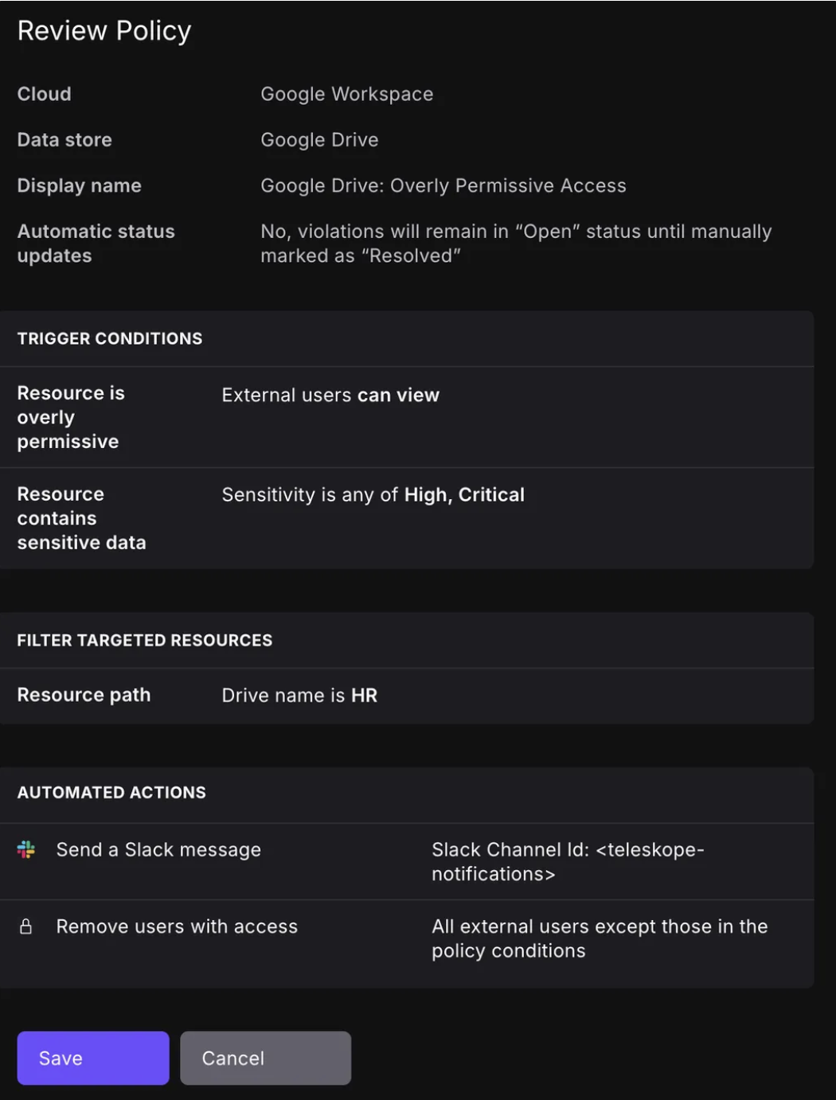
Task: Click the All external users except text
Action: point(599,938)
